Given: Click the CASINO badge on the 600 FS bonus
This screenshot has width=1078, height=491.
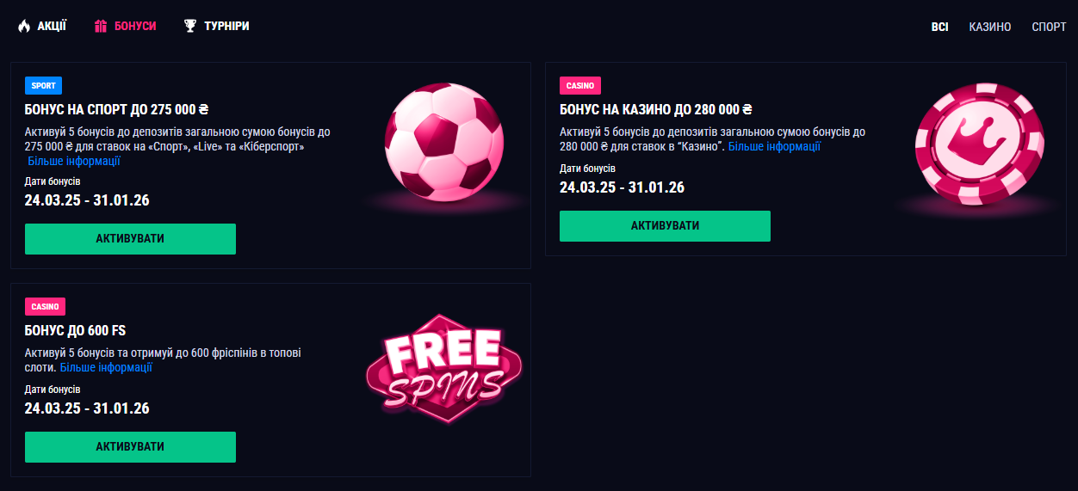Looking at the screenshot, I should coord(45,306).
